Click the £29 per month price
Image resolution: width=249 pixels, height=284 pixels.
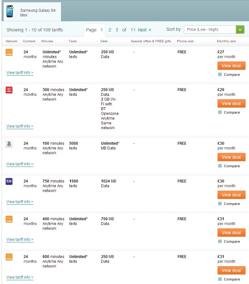(226, 92)
